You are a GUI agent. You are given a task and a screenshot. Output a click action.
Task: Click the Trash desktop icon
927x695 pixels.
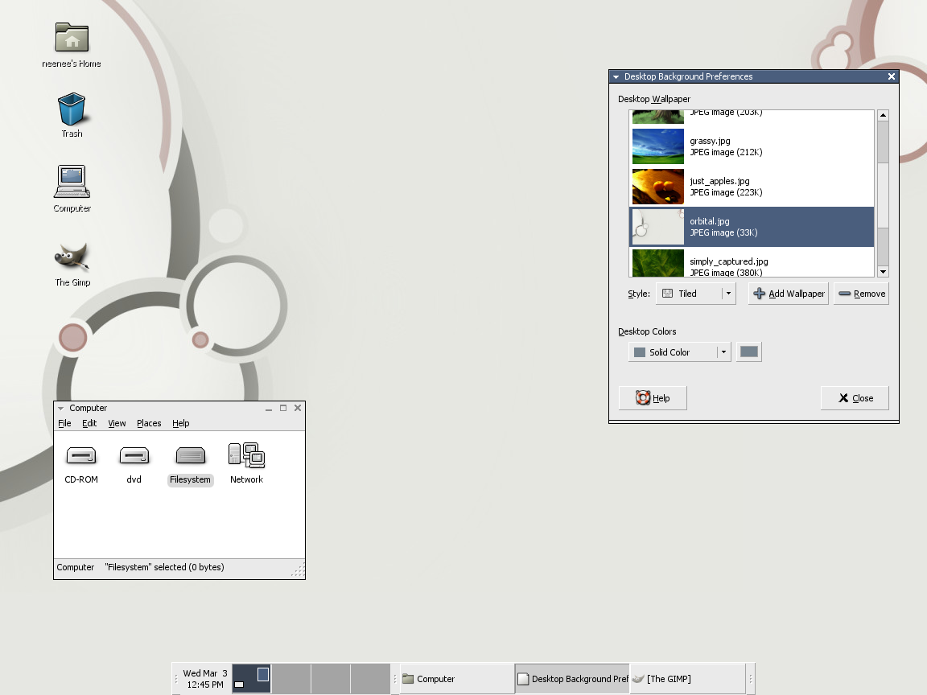(x=72, y=109)
